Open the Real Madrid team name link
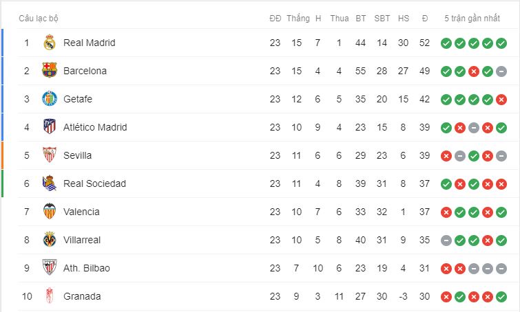 [x=90, y=43]
